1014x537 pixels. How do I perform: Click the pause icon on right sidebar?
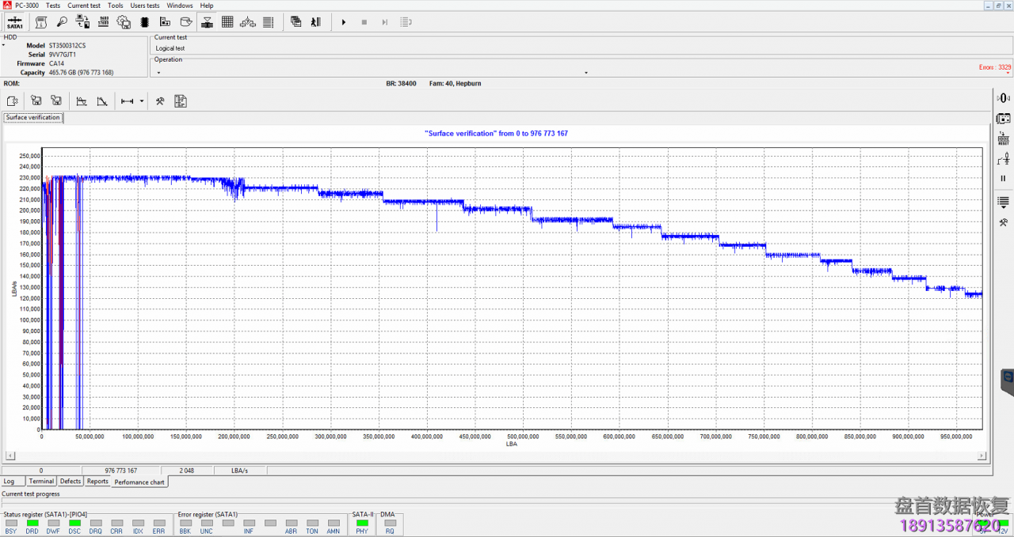[1003, 179]
